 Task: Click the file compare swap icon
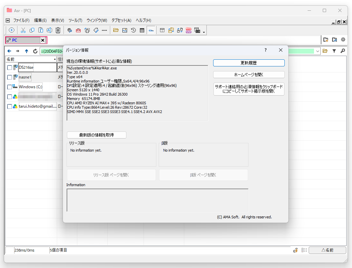[x=180, y=30]
